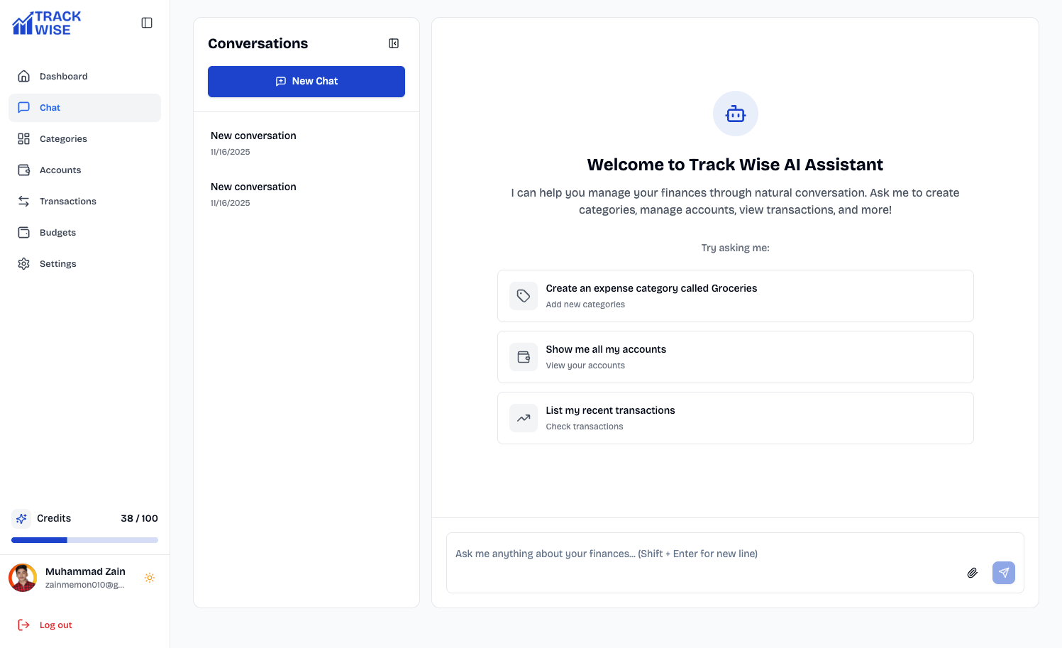The width and height of the screenshot is (1062, 648).
Task: Click the sparkle icon next to Credits
Action: coord(21,518)
